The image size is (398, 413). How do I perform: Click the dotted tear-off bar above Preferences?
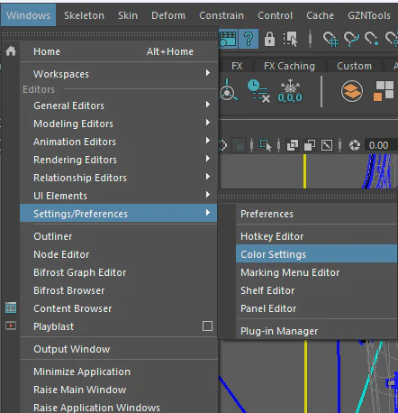coord(306,197)
